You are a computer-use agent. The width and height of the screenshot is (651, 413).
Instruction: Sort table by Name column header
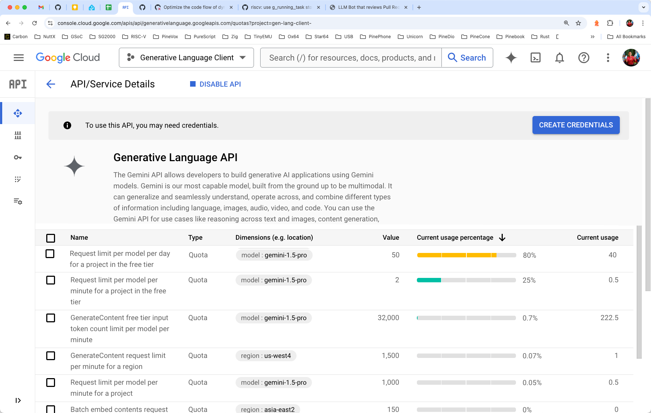point(79,238)
